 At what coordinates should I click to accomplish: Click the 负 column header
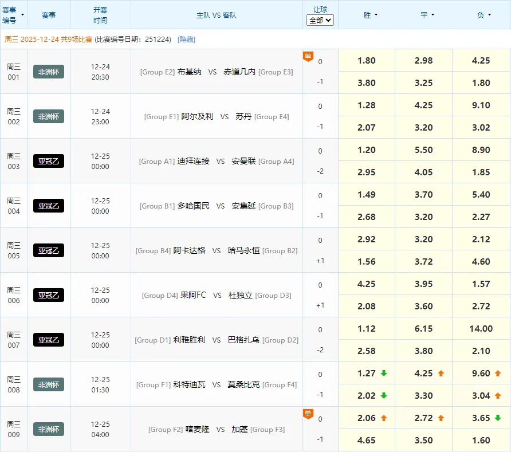click(x=481, y=15)
